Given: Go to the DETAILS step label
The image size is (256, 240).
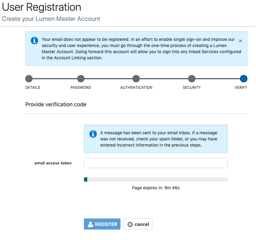Looking at the screenshot, I should point(33,88).
